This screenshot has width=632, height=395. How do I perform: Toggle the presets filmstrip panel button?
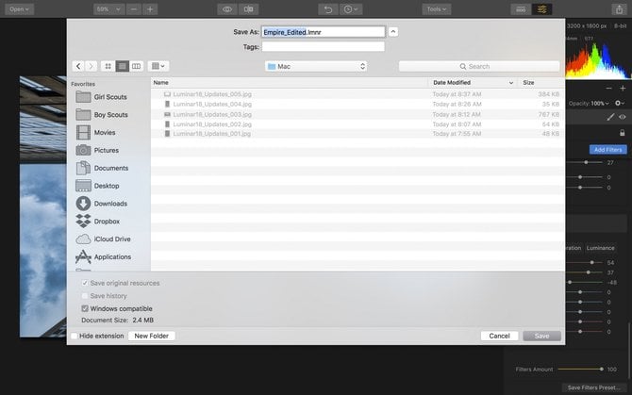pos(521,9)
